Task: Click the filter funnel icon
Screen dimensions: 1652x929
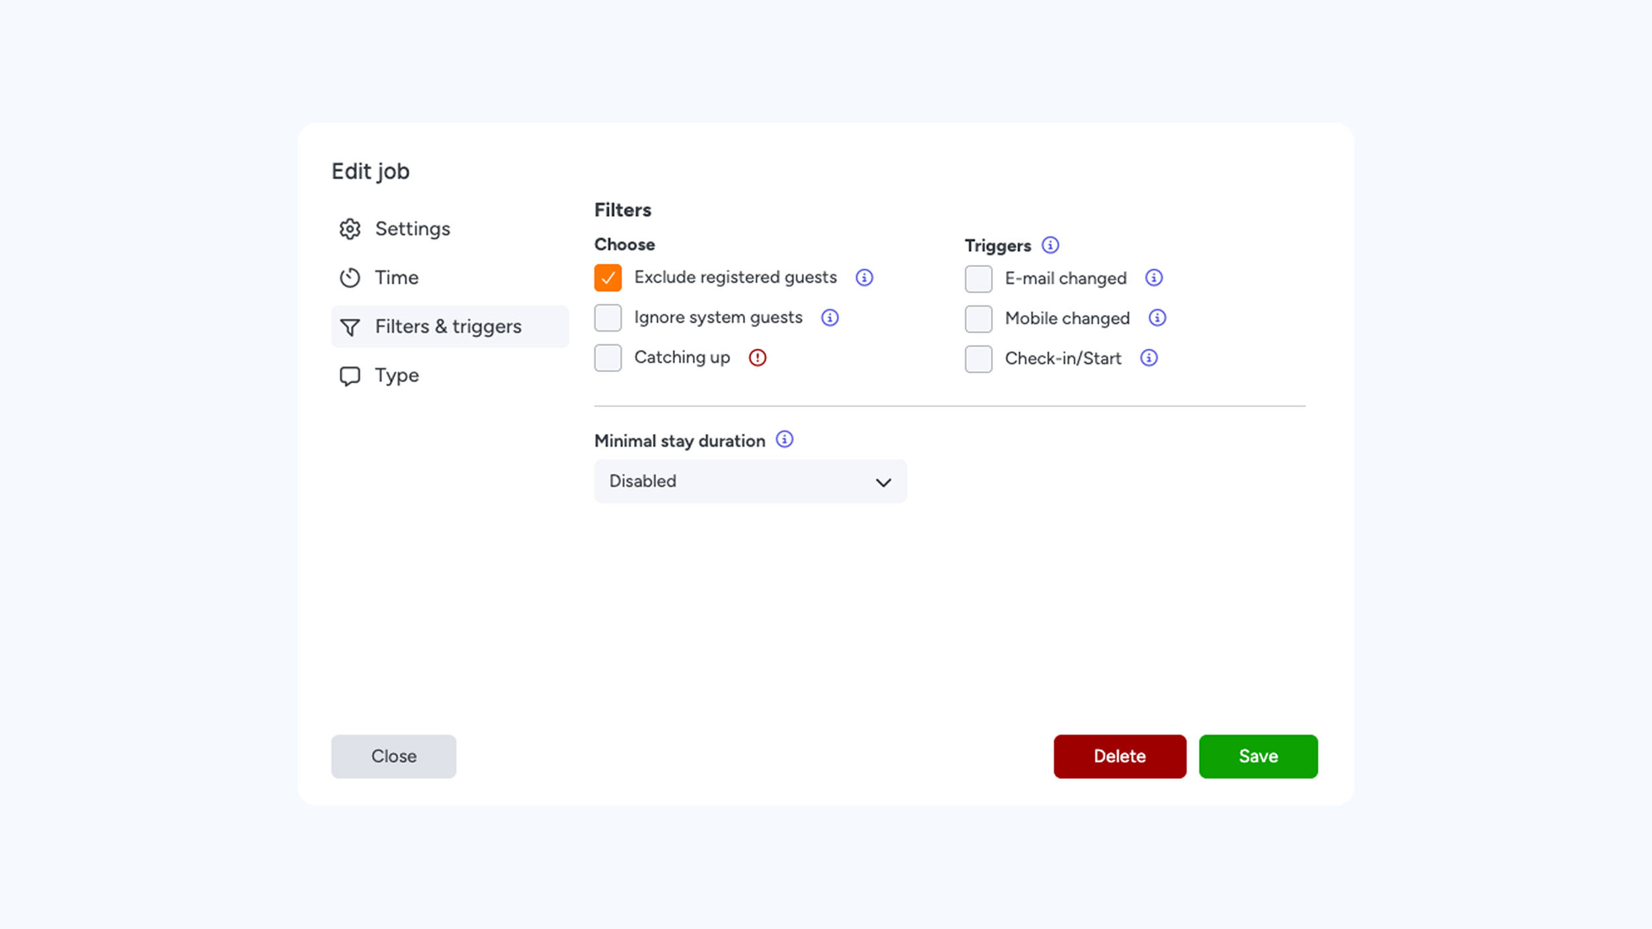Action: click(x=350, y=327)
